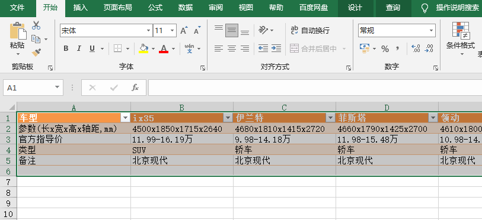The image size is (482, 220).
Task: Switch to the 百度网盘 tab
Action: pos(314,8)
